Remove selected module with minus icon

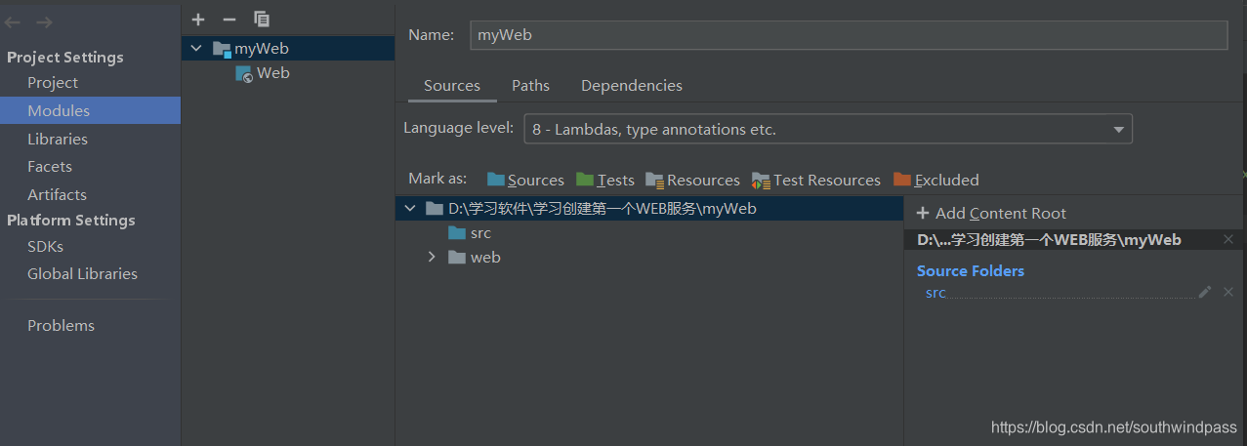pyautogui.click(x=229, y=20)
